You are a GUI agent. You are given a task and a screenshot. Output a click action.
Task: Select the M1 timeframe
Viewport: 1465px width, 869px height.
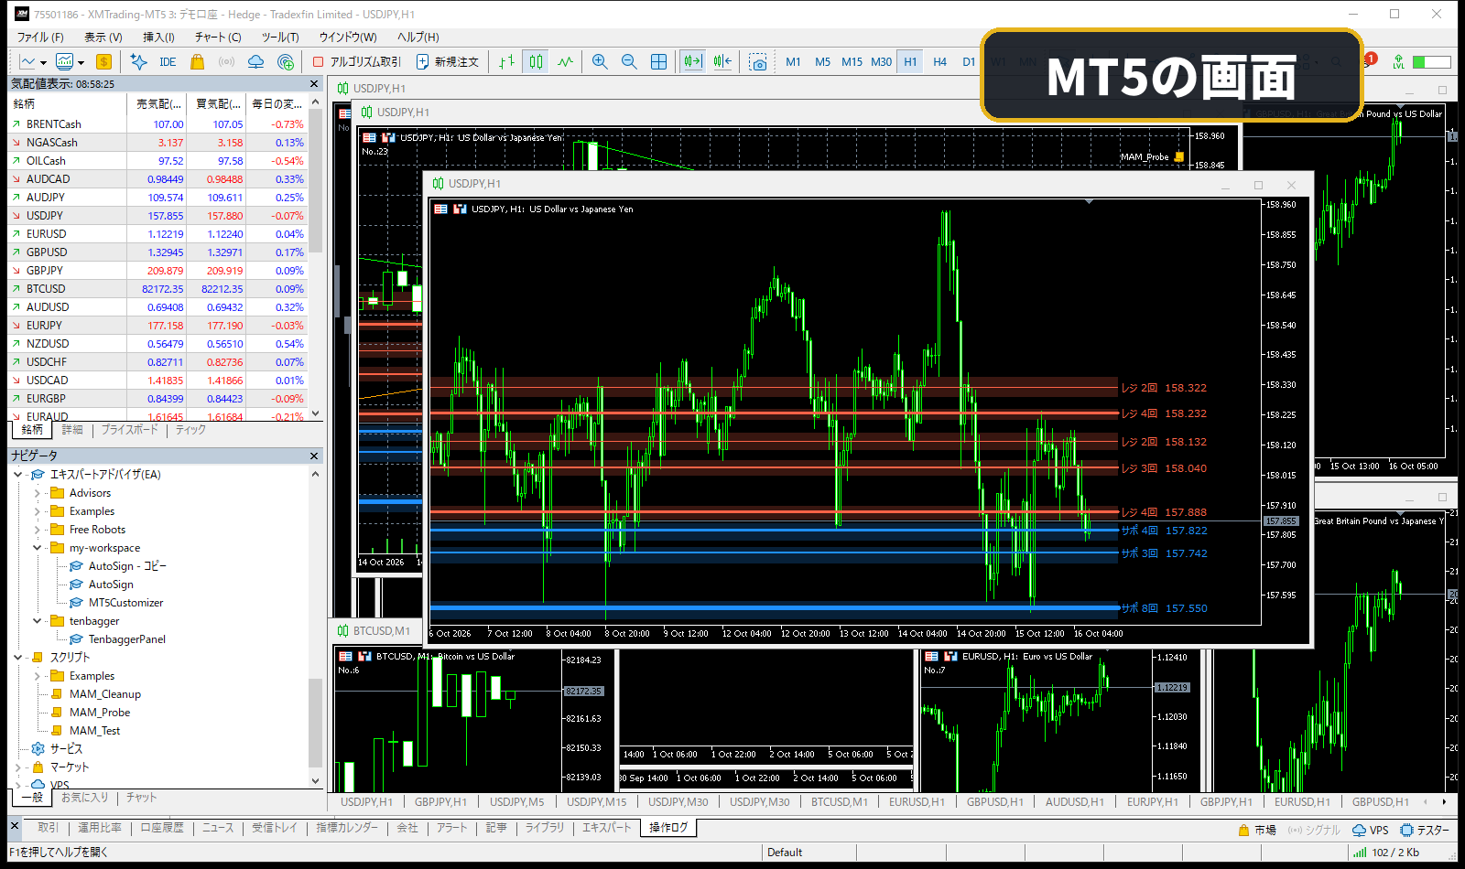click(x=793, y=62)
